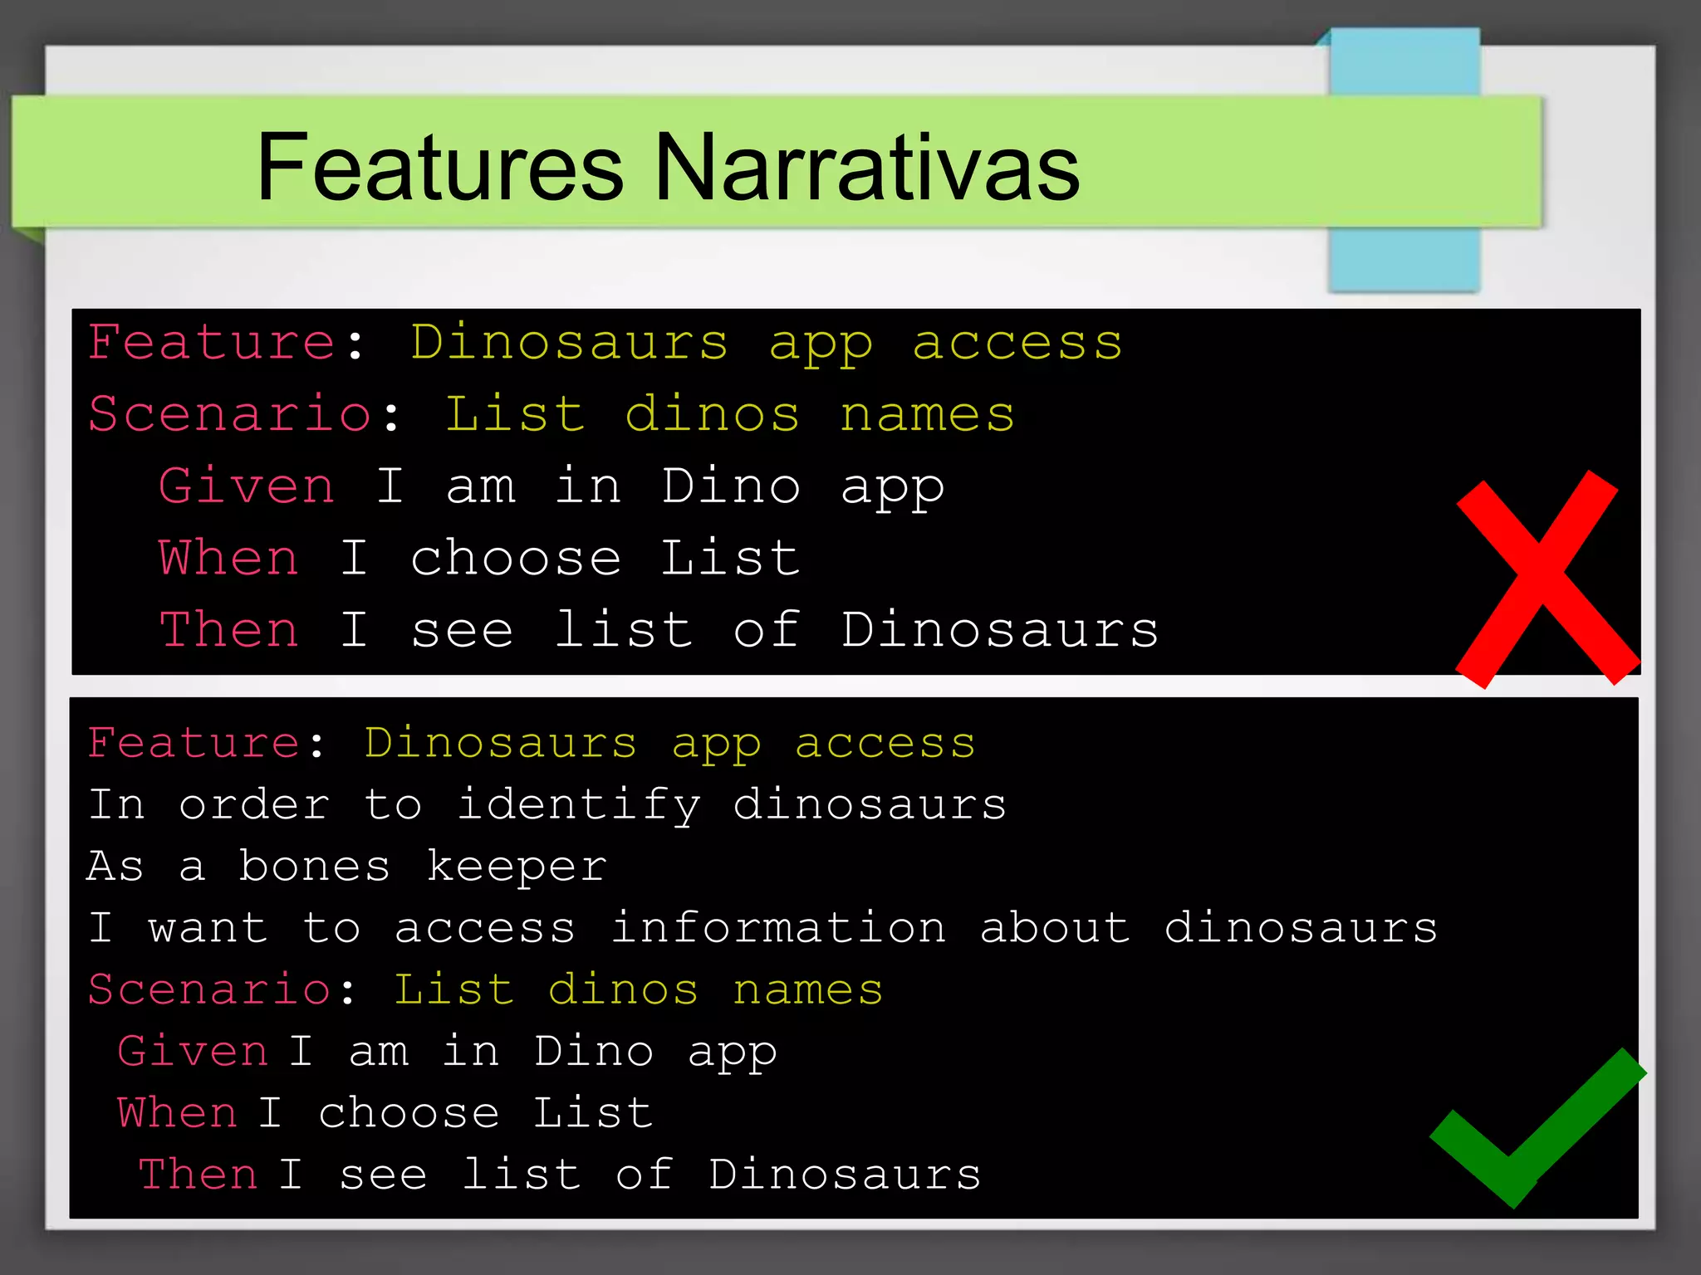This screenshot has width=1701, height=1275.
Task: Select 'Feature: Dinosaurs app access' in top code block
Action: [x=605, y=343]
